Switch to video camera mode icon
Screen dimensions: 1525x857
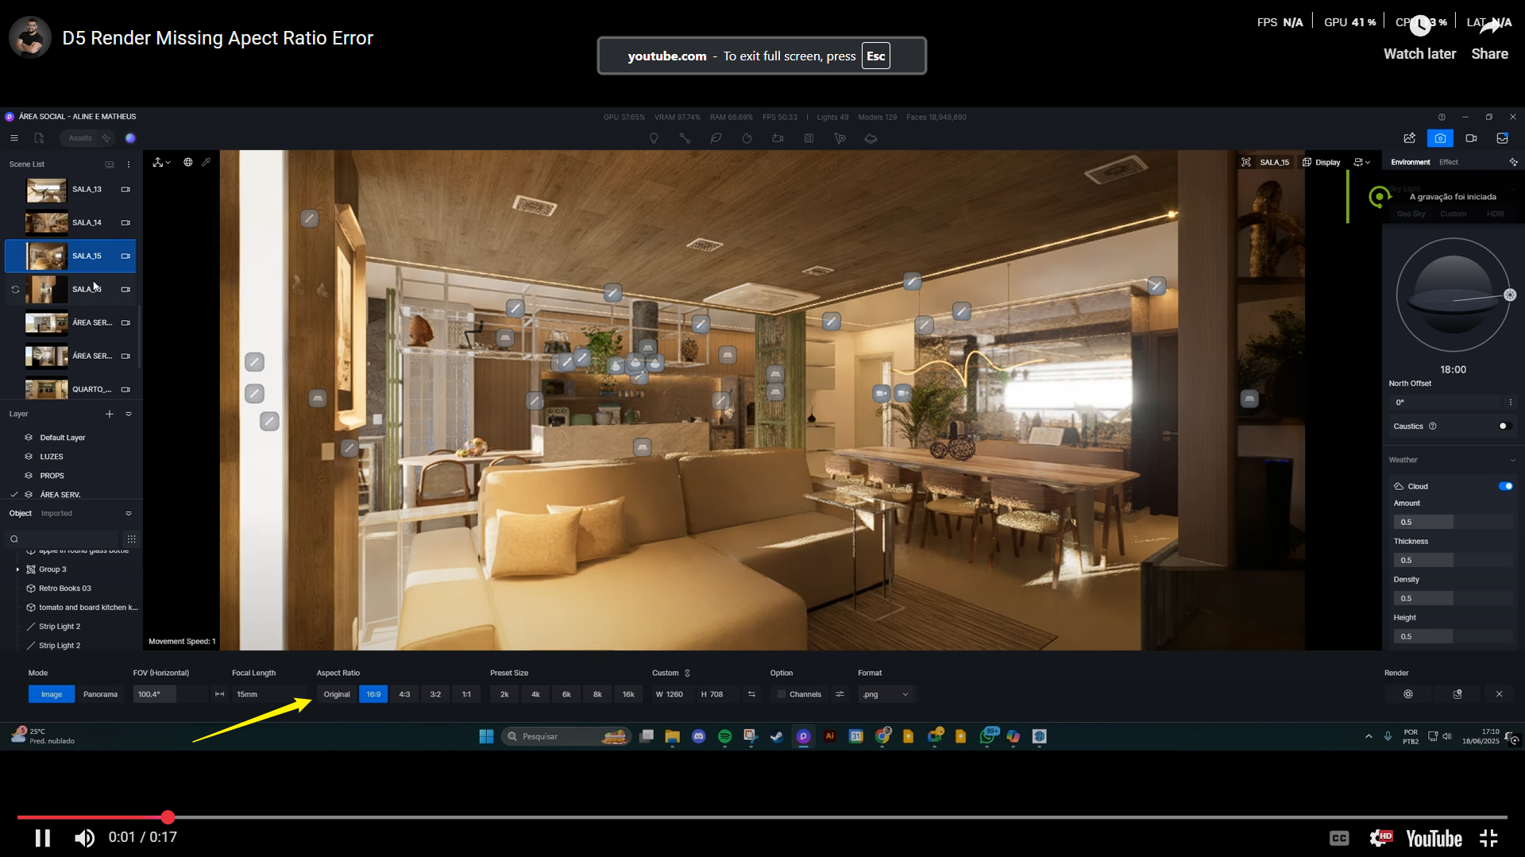(x=1471, y=138)
